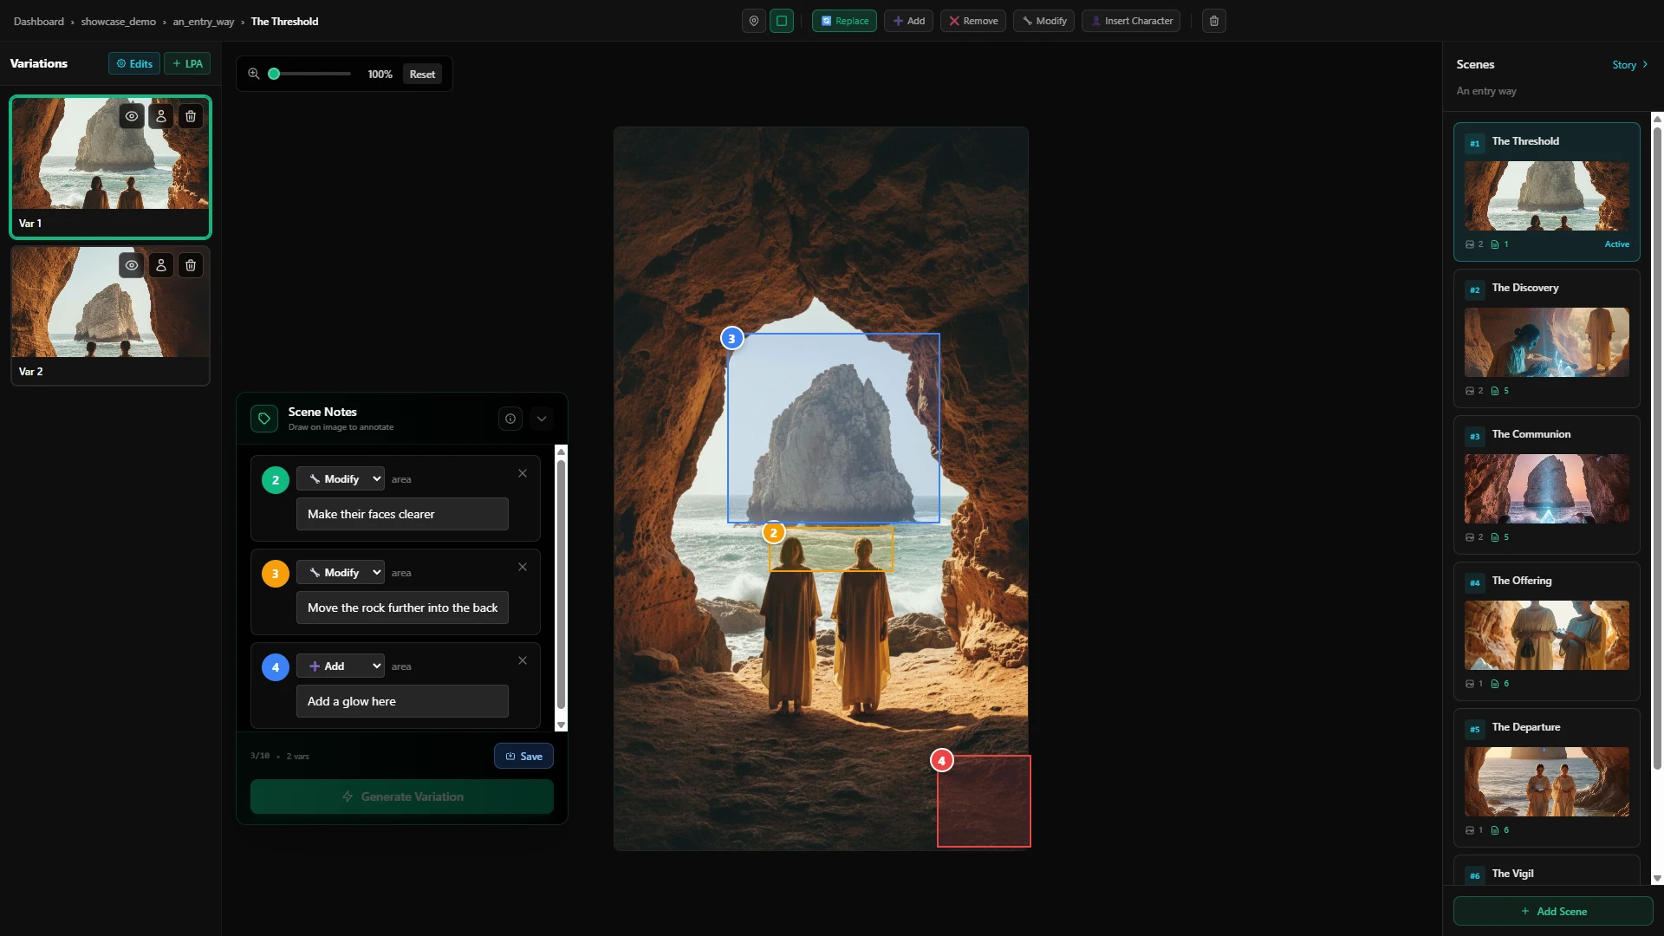1664x936 pixels.
Task: Open Add action dropdown on note 4
Action: click(341, 666)
